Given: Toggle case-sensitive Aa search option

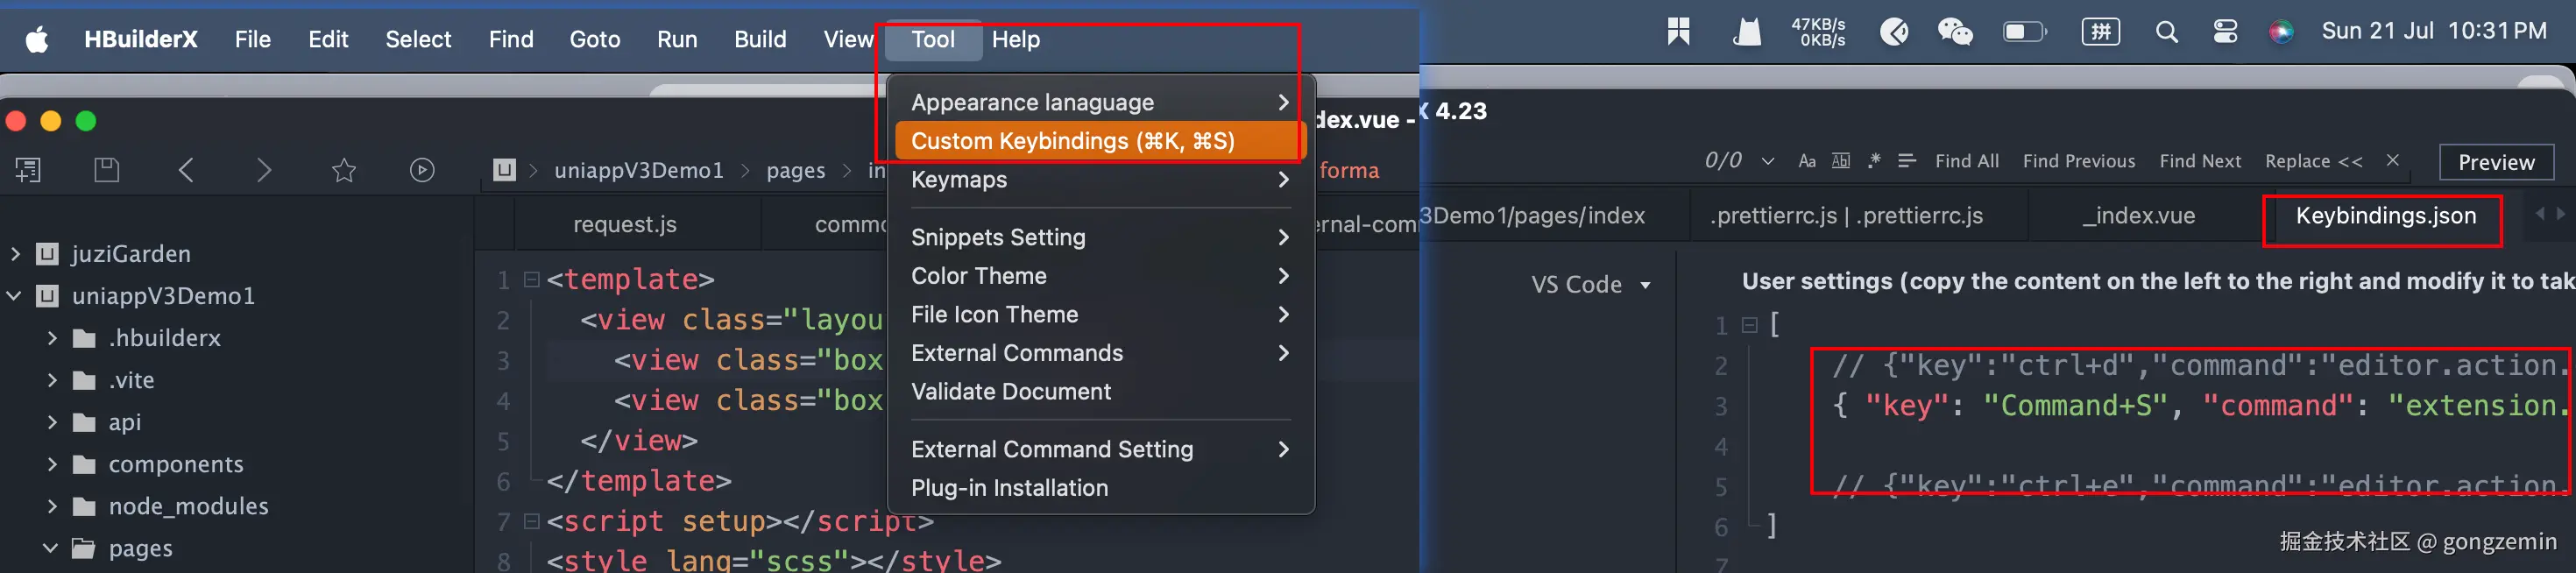Looking at the screenshot, I should (x=1807, y=161).
